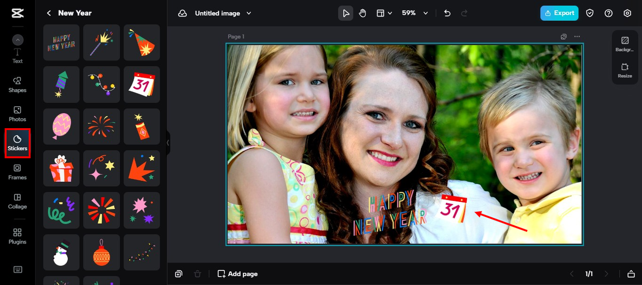Select the Stickers sidebar tab
Viewport: 642px width, 285px height.
(18, 143)
